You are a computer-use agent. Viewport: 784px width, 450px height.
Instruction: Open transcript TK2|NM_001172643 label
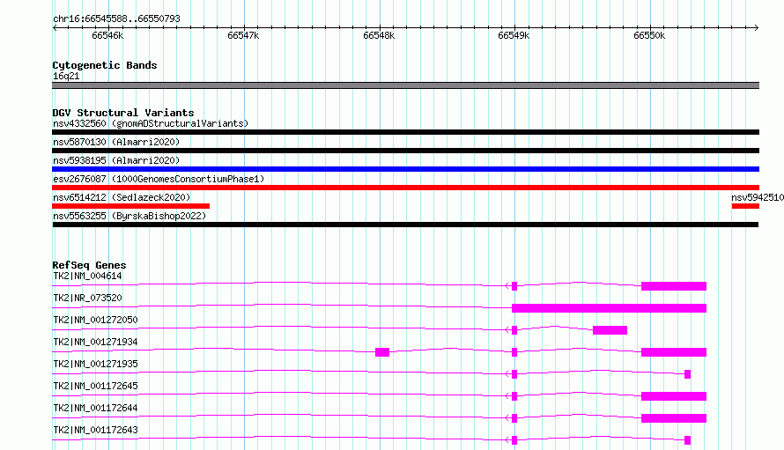[x=95, y=430]
